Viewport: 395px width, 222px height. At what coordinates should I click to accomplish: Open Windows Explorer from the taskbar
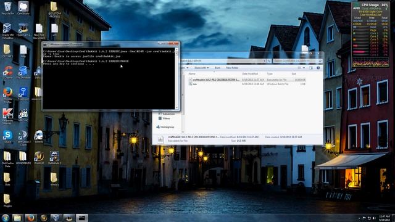(18, 218)
